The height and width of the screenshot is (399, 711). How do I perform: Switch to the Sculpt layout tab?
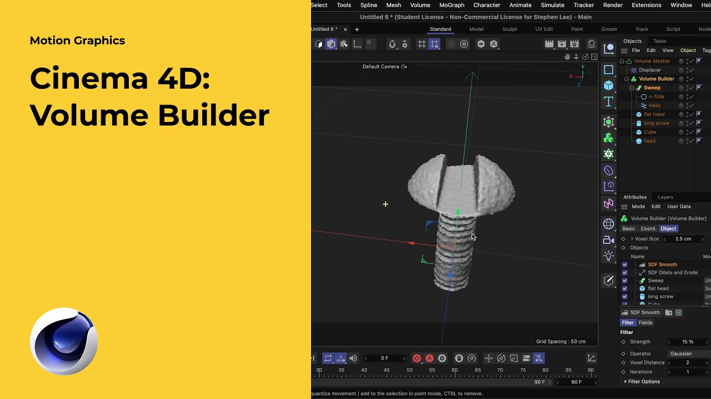click(509, 29)
